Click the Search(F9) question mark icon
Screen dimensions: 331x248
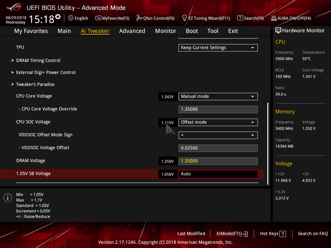[x=240, y=18]
